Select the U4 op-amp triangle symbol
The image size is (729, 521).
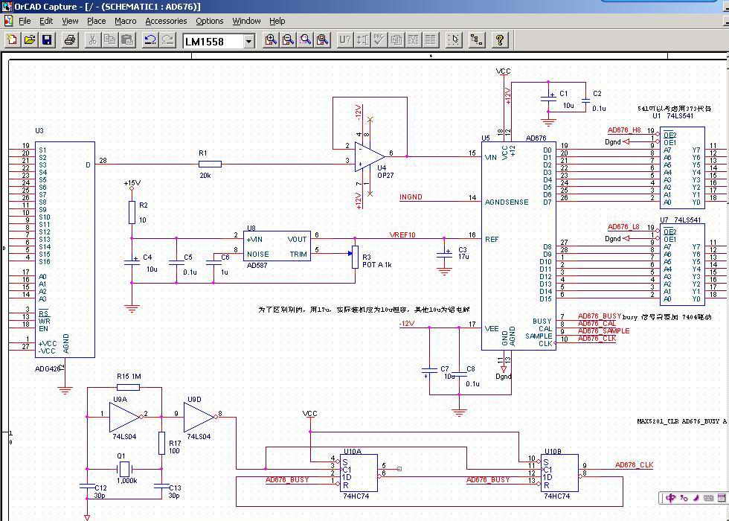369,156
